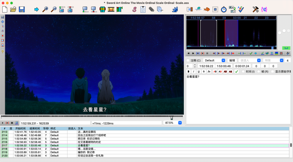Toggle audio auto-commit with green check AUTO

coord(262,53)
